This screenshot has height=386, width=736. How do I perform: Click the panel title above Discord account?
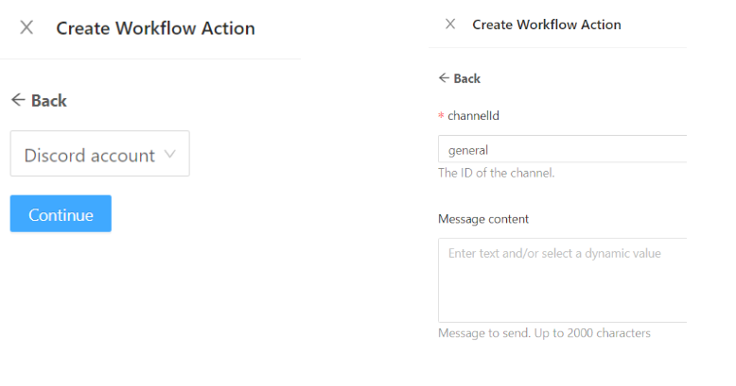tap(155, 28)
